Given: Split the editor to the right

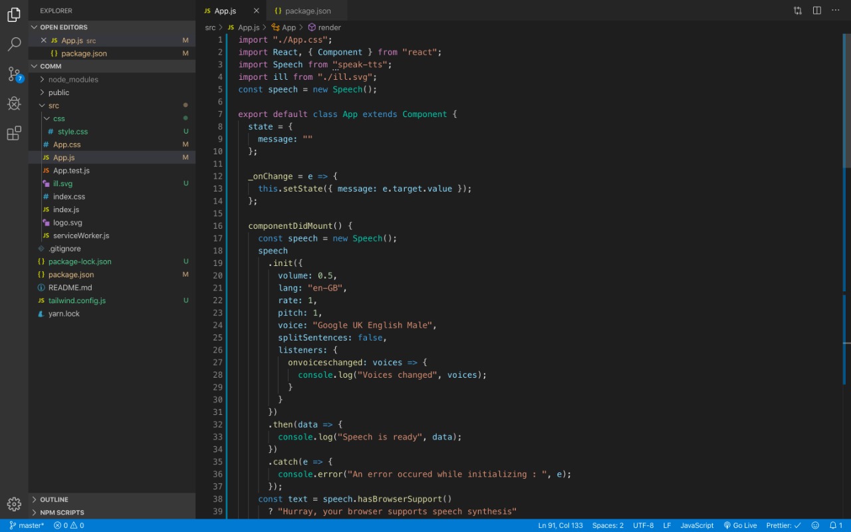Looking at the screenshot, I should pos(817,11).
